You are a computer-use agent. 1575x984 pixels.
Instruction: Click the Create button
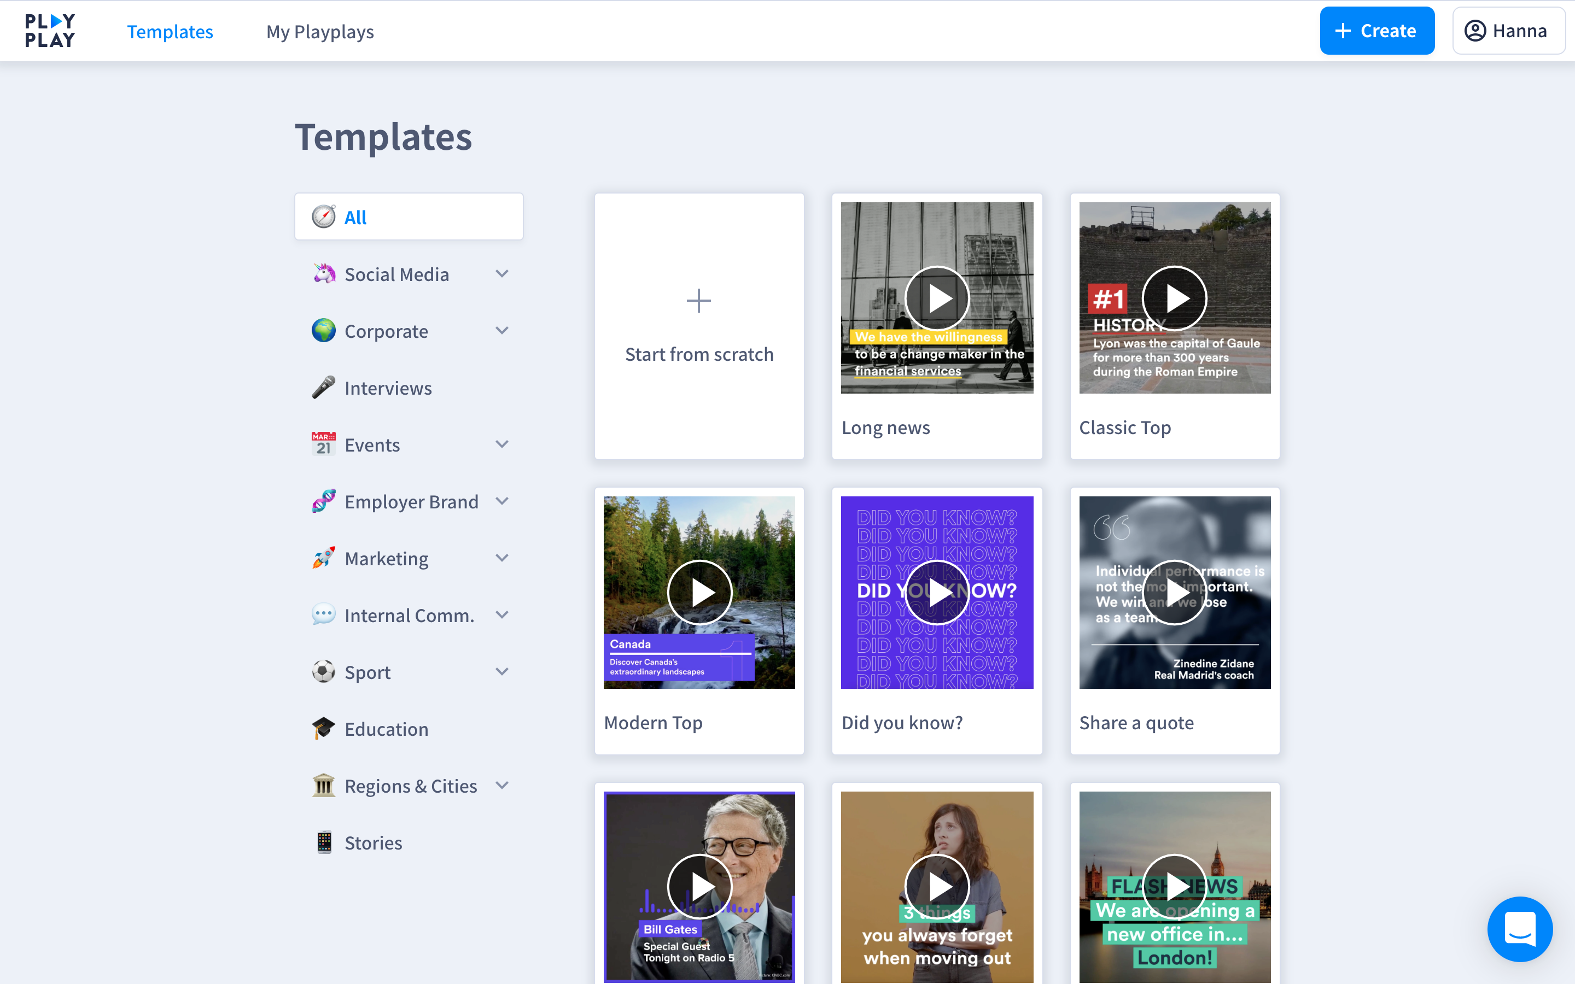[1377, 31]
